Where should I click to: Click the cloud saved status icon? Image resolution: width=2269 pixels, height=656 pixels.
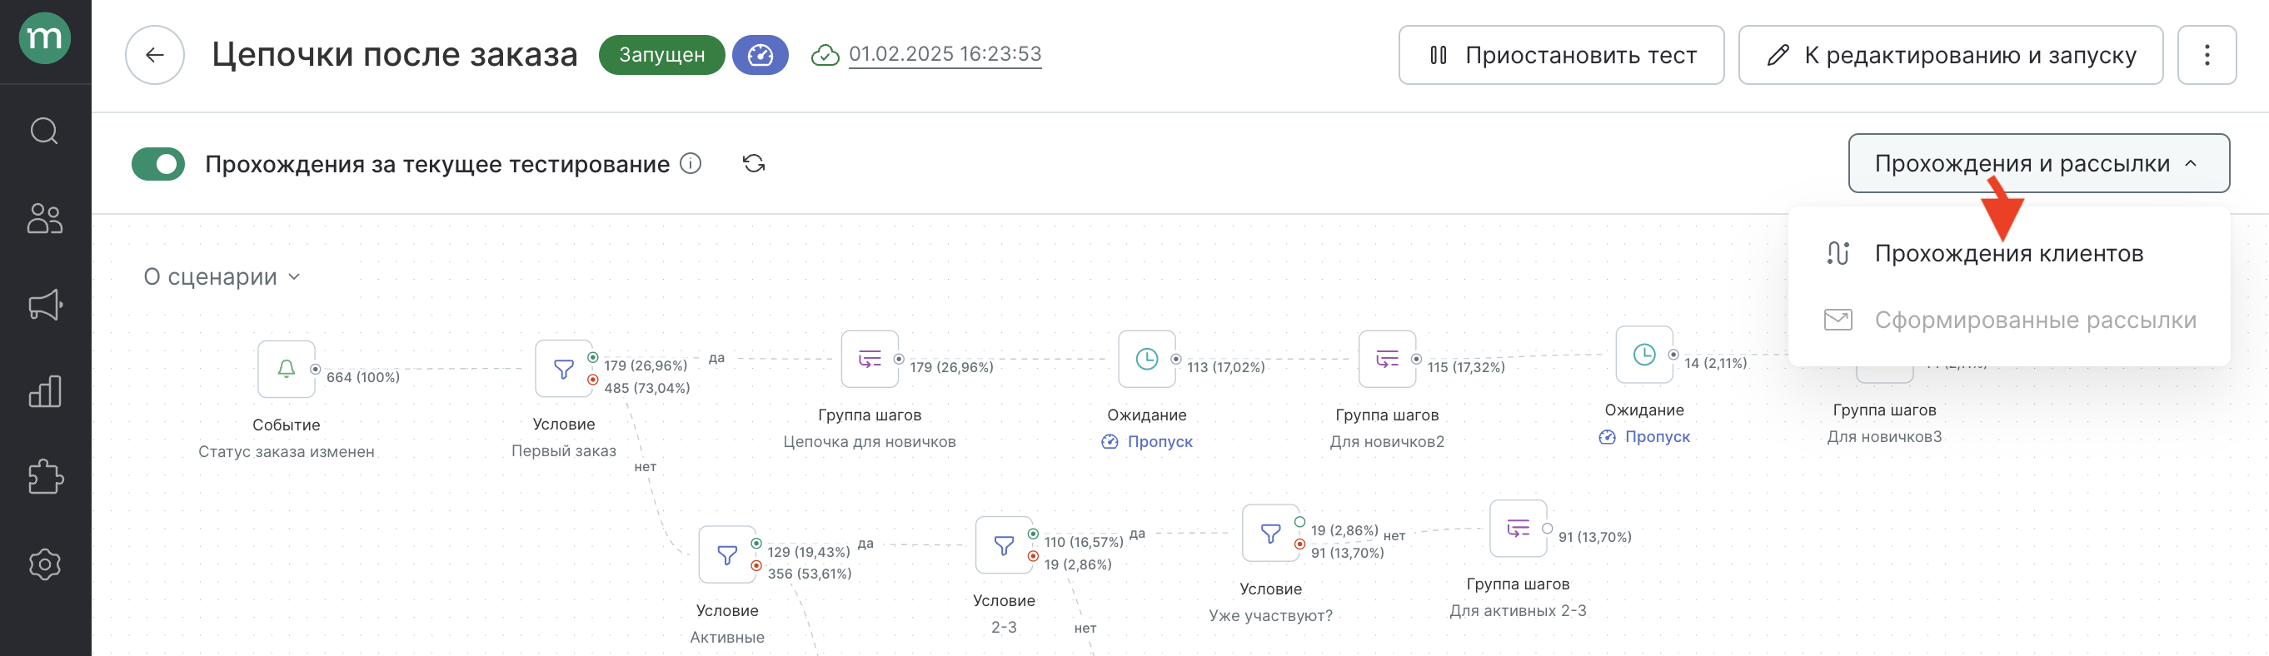pyautogui.click(x=825, y=55)
